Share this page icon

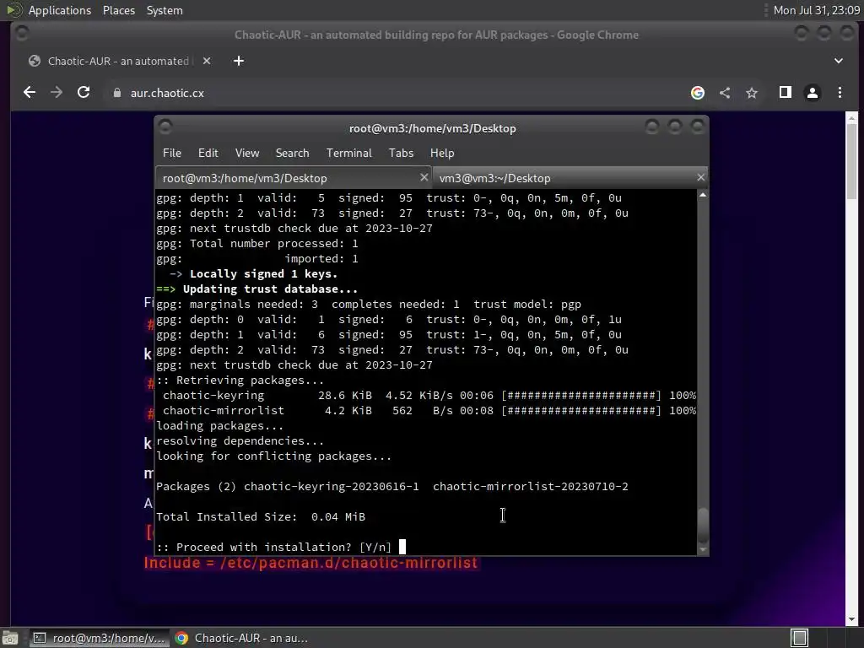pyautogui.click(x=725, y=93)
